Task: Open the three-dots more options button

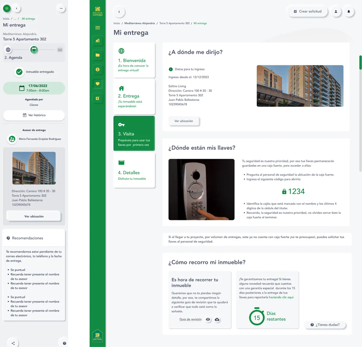Action: coord(61,8)
